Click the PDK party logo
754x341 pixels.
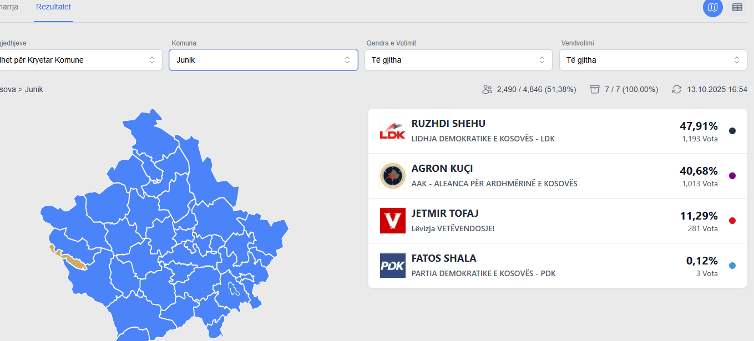[392, 266]
